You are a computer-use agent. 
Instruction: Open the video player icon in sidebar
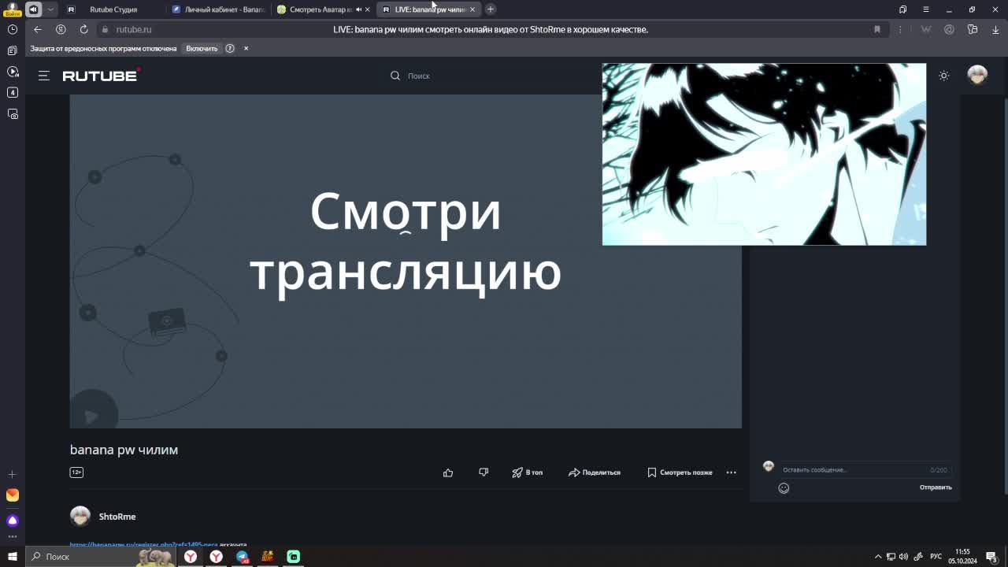[x=13, y=72]
